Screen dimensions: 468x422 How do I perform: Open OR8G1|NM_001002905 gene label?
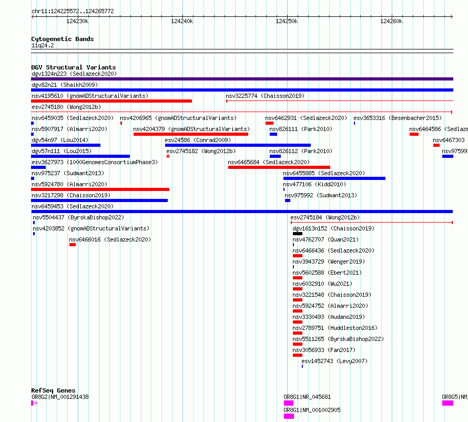click(312, 410)
